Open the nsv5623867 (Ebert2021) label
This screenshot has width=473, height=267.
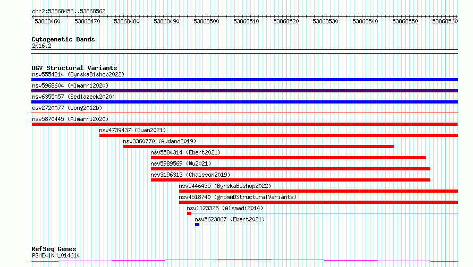[230, 219]
